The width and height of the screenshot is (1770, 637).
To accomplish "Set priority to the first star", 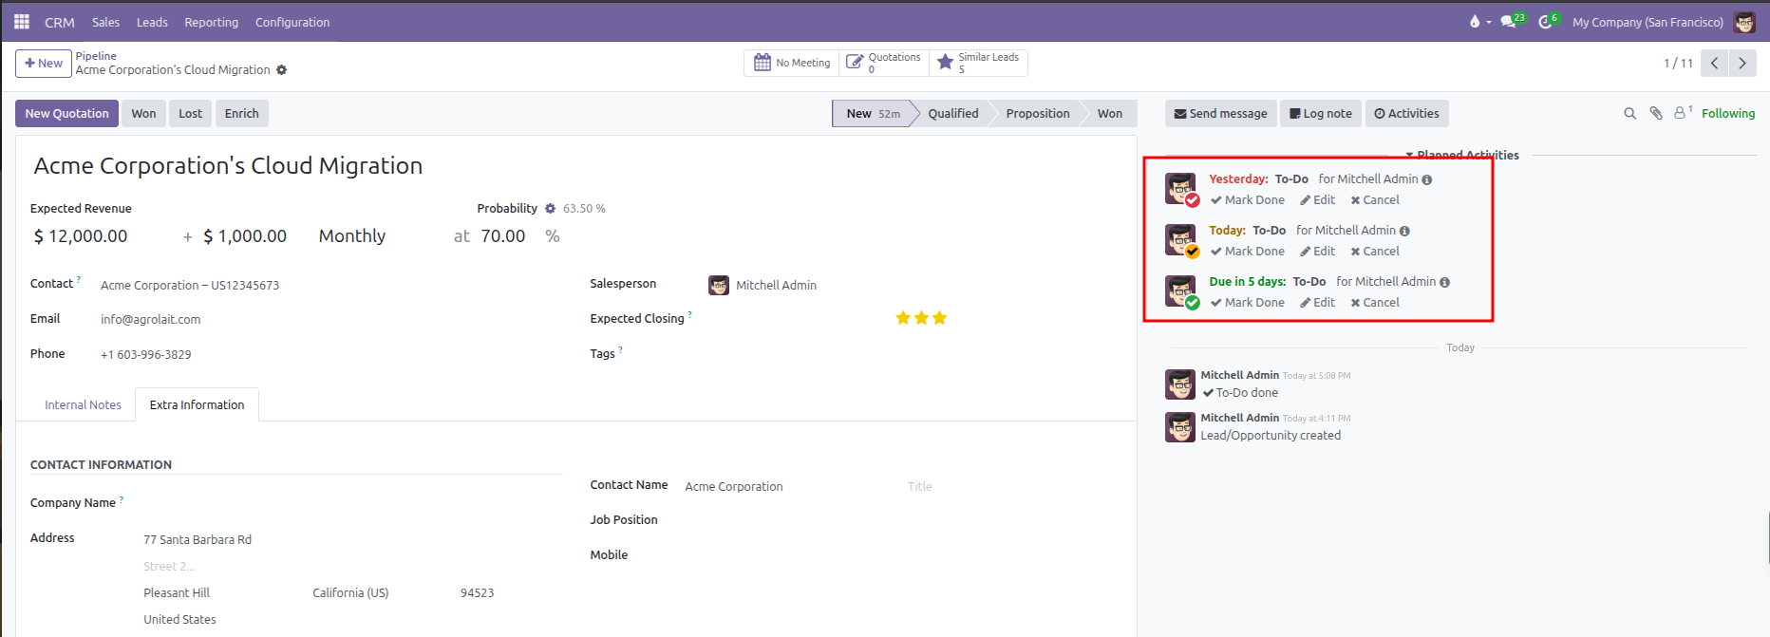I will (903, 318).
